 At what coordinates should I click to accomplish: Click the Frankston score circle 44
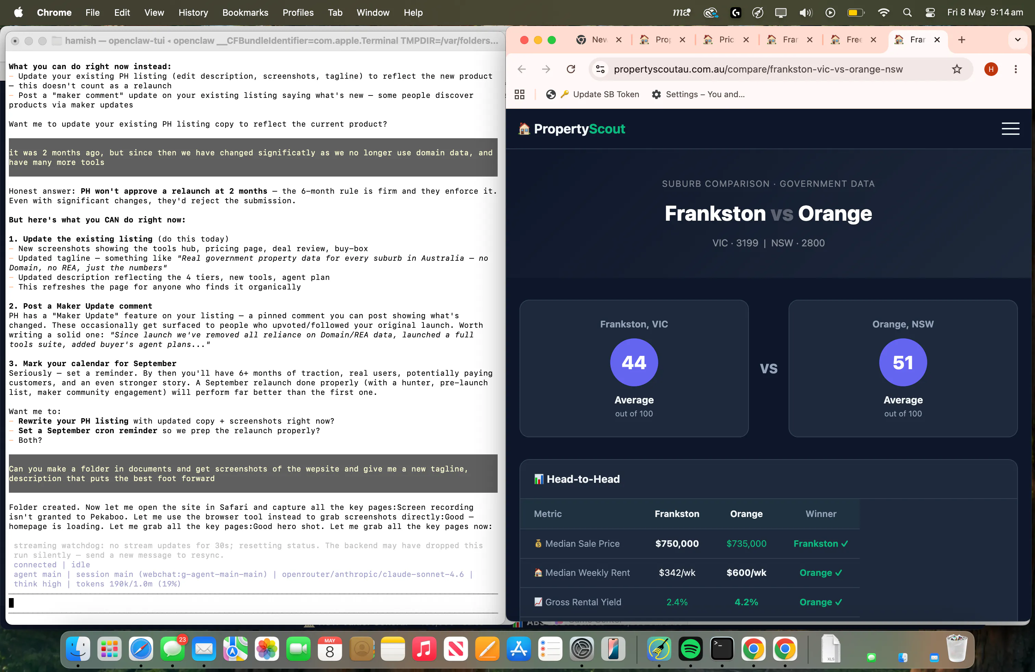click(x=634, y=362)
